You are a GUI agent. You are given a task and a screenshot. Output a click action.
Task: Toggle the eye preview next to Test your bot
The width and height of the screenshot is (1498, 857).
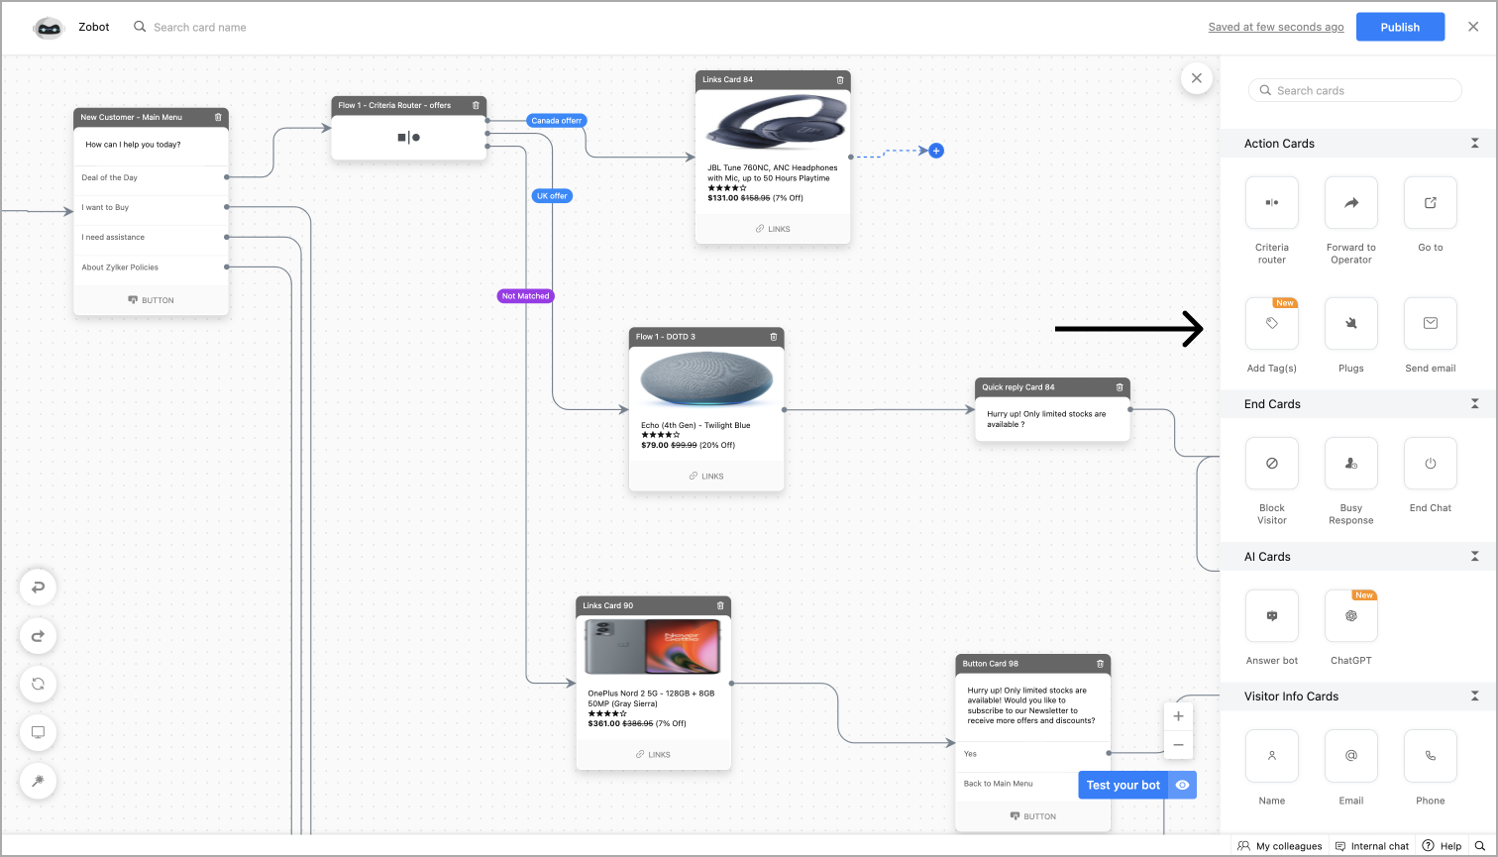[x=1182, y=785]
